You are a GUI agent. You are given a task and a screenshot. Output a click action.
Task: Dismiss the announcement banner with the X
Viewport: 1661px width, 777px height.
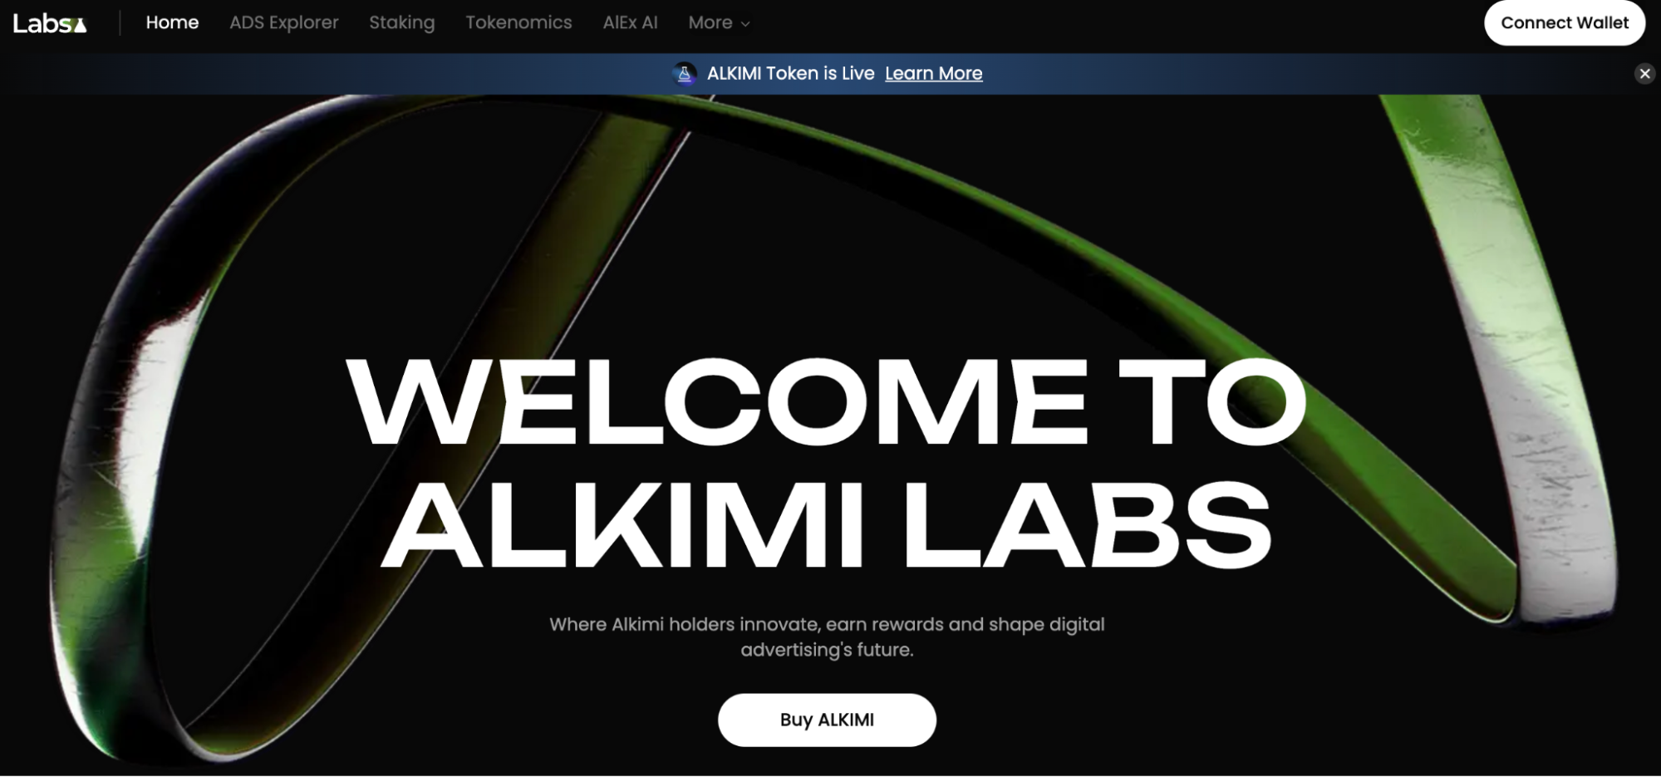[x=1644, y=74]
